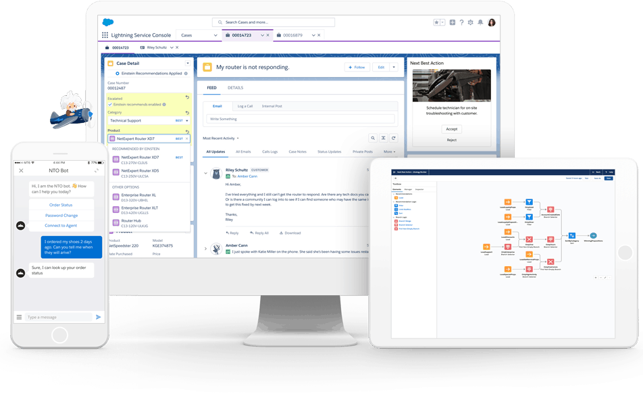
Task: Open the Setup gear icon
Action: coord(470,22)
